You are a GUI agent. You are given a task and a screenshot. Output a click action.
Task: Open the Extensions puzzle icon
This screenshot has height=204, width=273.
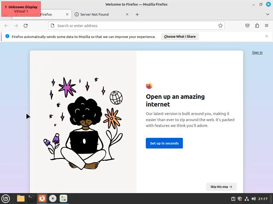257,26
